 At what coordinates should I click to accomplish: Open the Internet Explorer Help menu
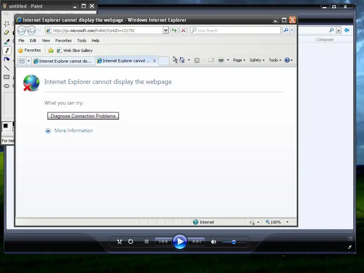pyautogui.click(x=95, y=41)
